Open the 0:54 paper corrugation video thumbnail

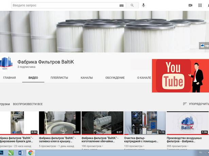[19, 123]
